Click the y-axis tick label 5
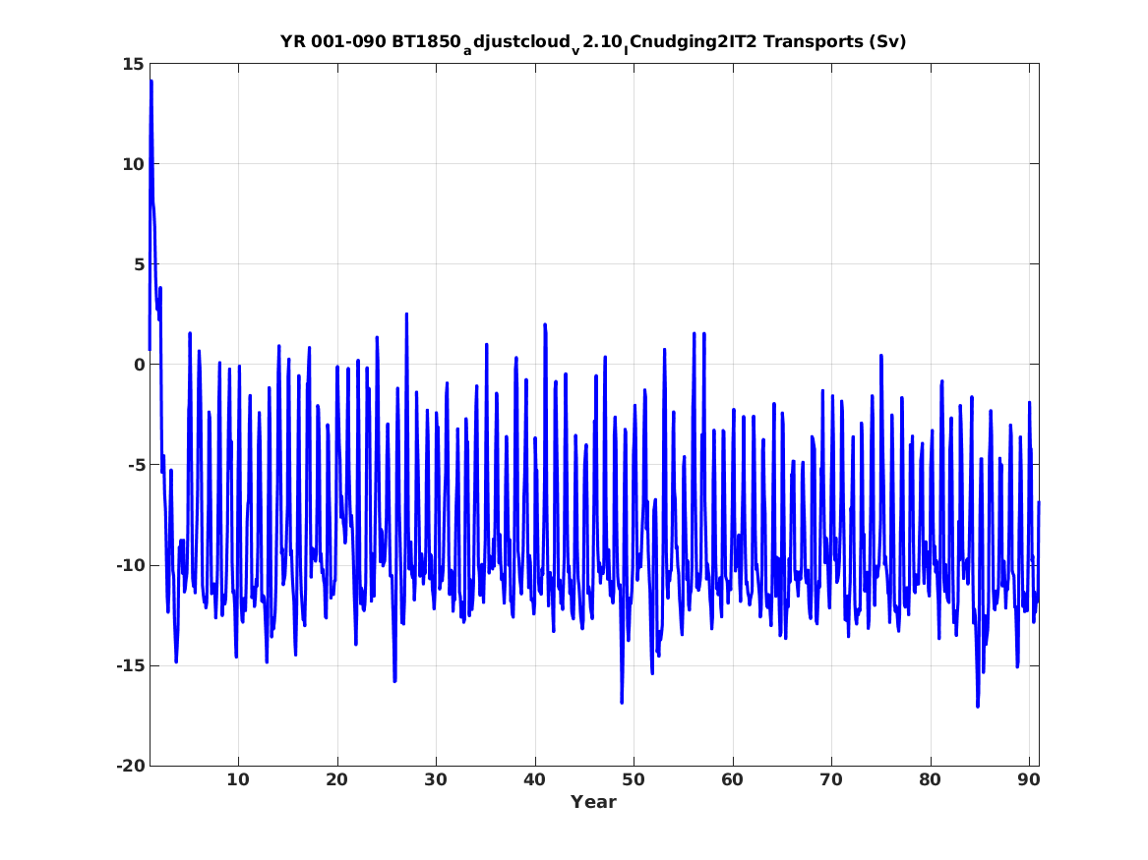1148x860 pixels. point(139,264)
